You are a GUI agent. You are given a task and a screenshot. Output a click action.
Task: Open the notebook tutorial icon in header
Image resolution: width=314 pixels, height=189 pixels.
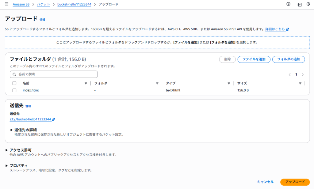tap(300, 4)
